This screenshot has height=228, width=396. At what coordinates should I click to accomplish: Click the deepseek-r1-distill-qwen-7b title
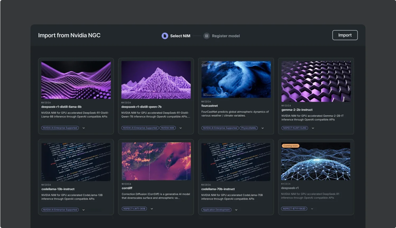[141, 107]
